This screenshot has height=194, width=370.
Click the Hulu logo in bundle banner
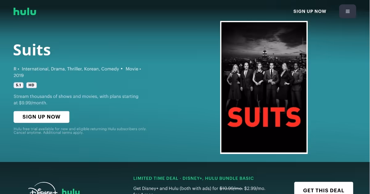coord(71,191)
